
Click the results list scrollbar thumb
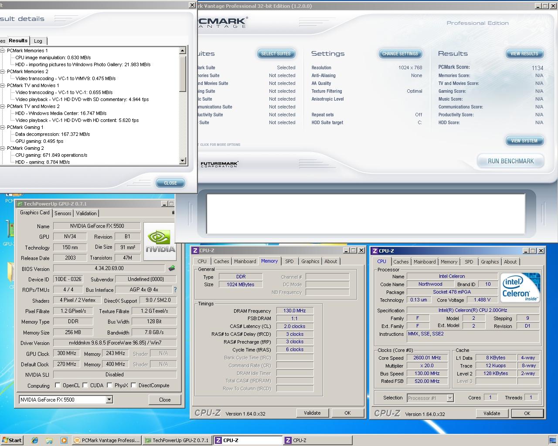[x=183, y=73]
